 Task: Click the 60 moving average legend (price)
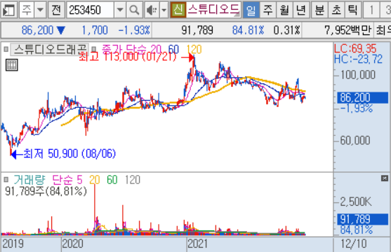pyautogui.click(x=173, y=49)
